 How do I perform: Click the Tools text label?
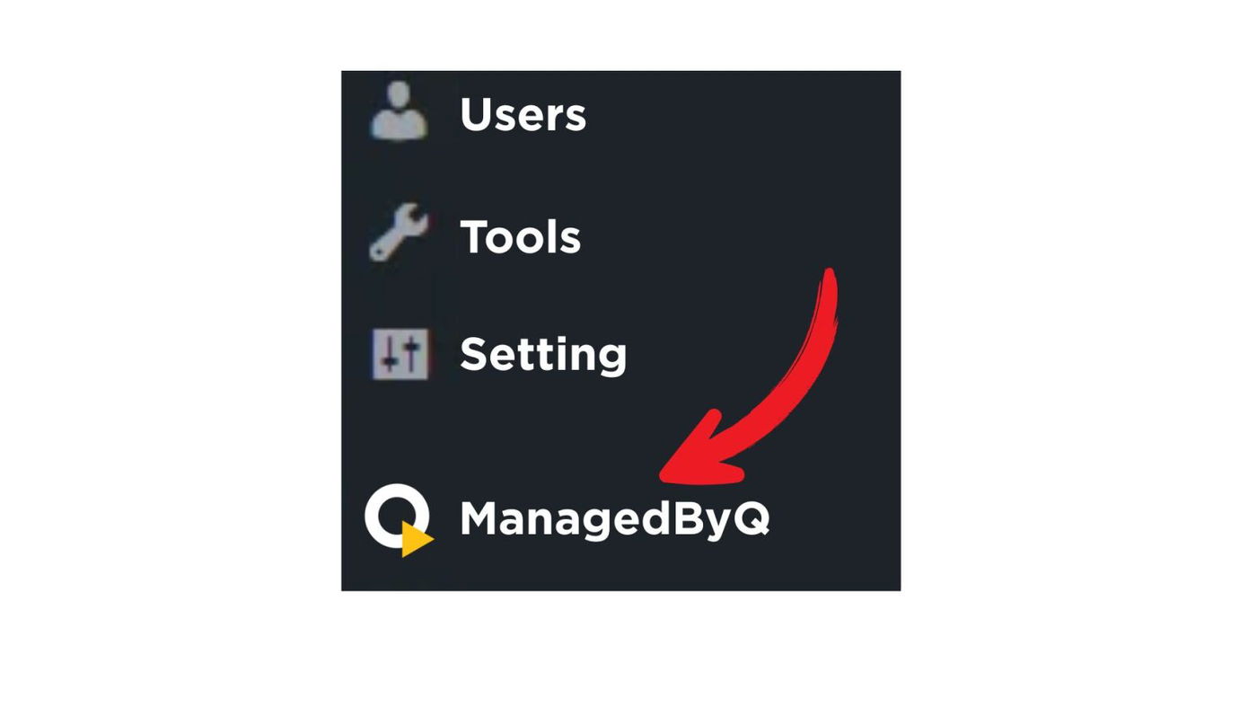520,236
